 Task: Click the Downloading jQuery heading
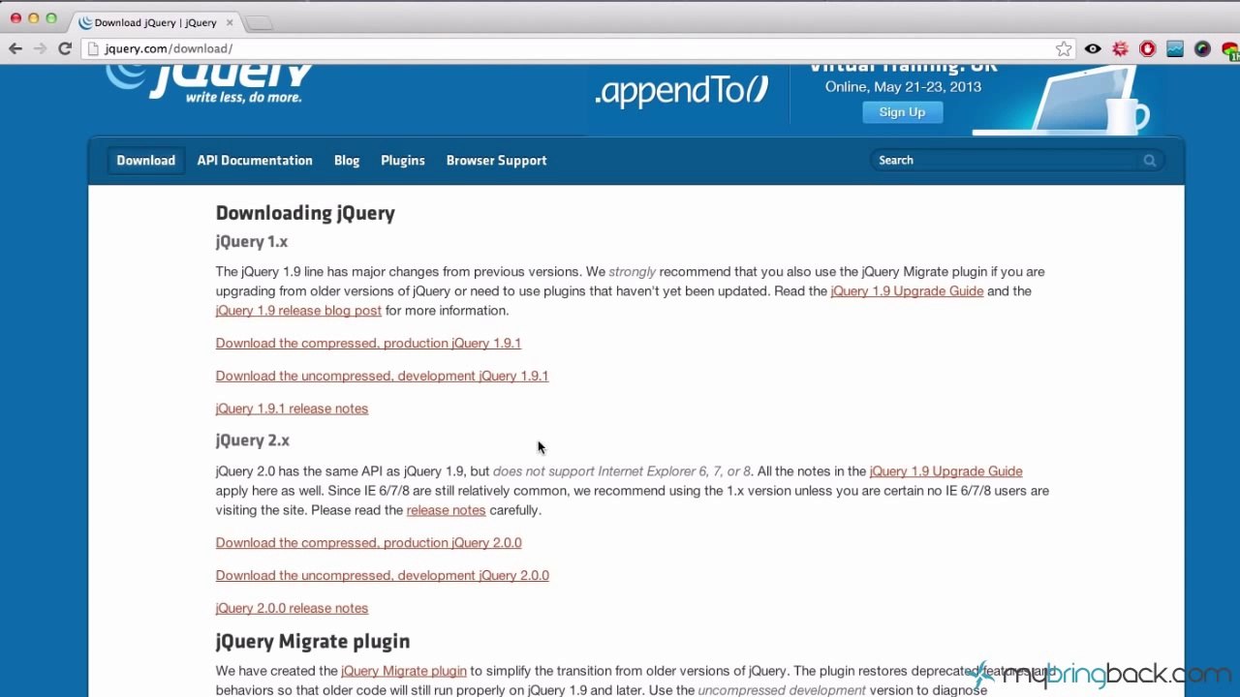coord(305,214)
